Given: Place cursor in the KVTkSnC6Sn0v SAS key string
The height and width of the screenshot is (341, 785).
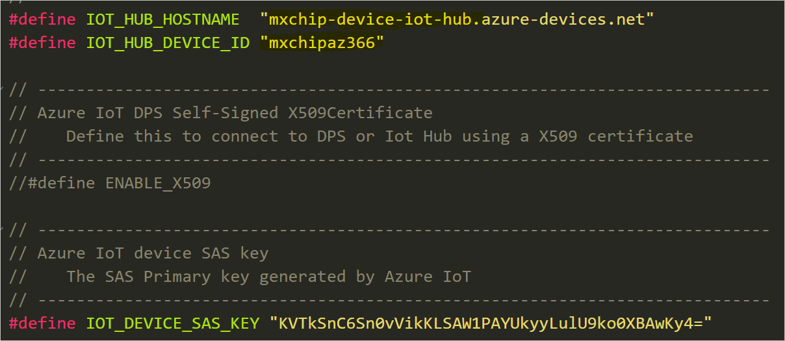Looking at the screenshot, I should click(491, 323).
